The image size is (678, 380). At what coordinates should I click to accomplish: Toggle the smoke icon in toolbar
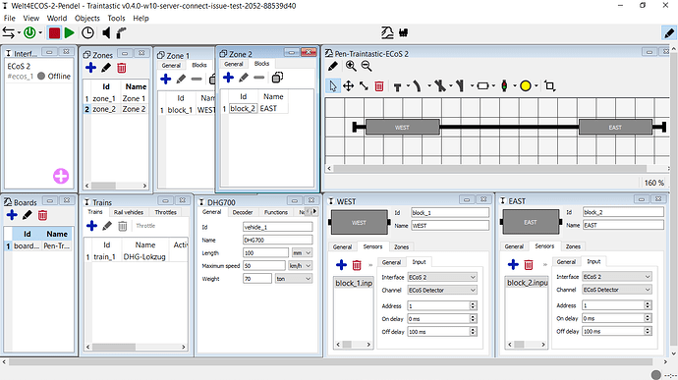coord(121,32)
